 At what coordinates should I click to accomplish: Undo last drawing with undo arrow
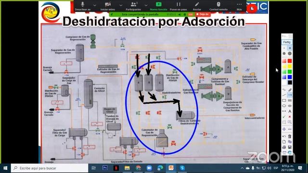coord(284,136)
